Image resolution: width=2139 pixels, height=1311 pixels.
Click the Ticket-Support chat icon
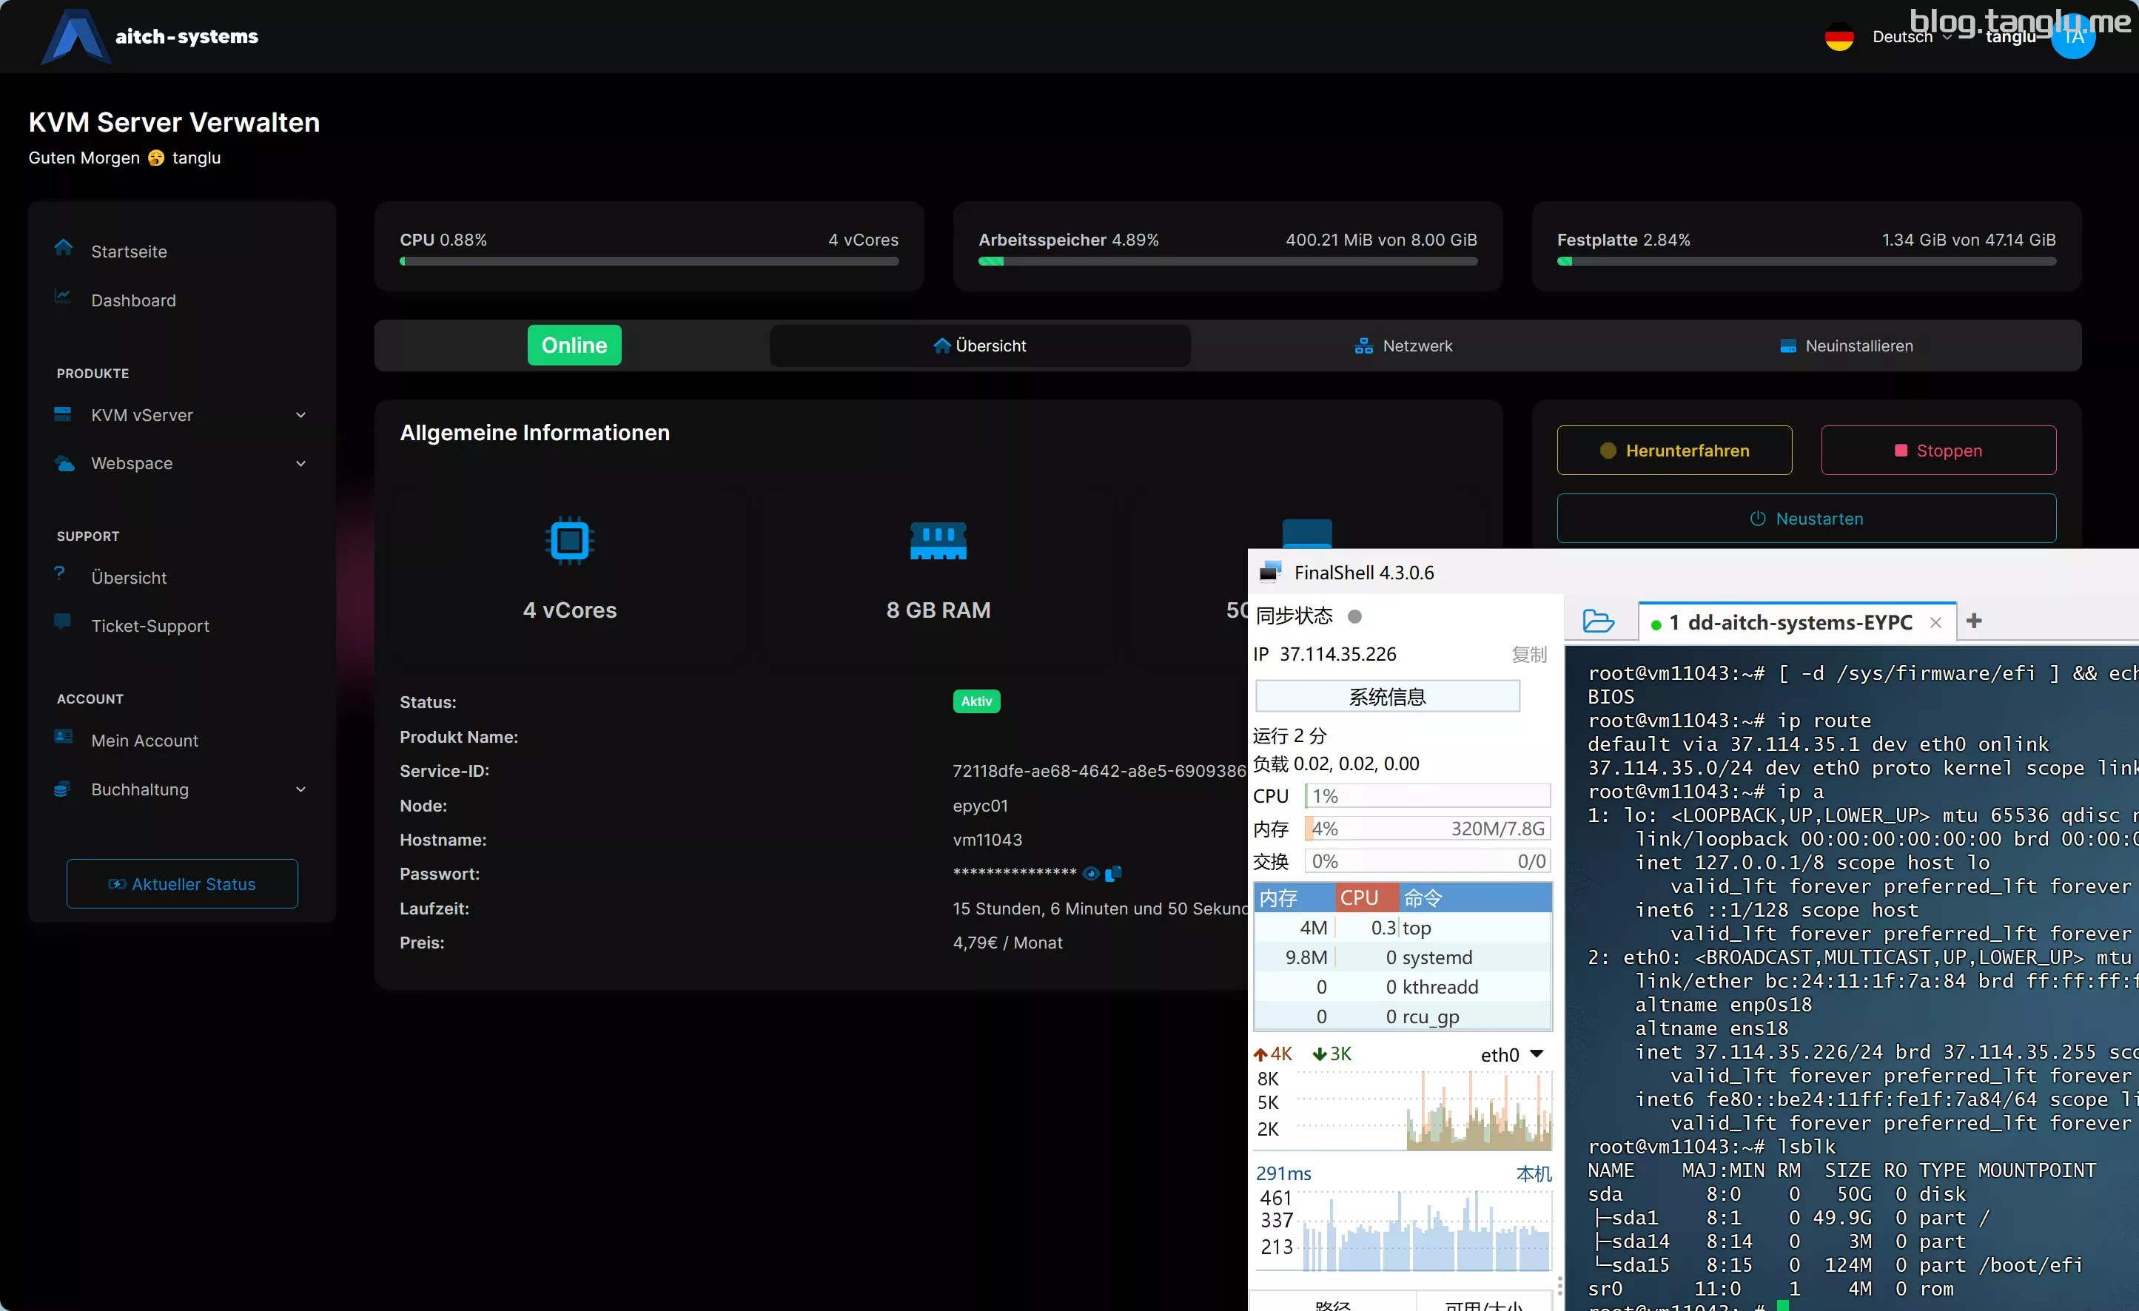coord(62,622)
